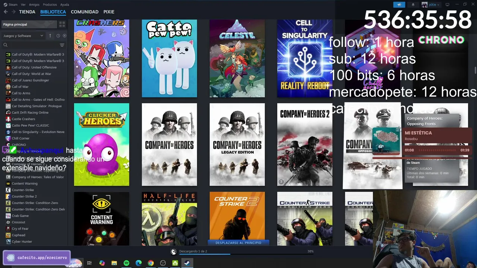Click the download progress bar

coord(246,254)
